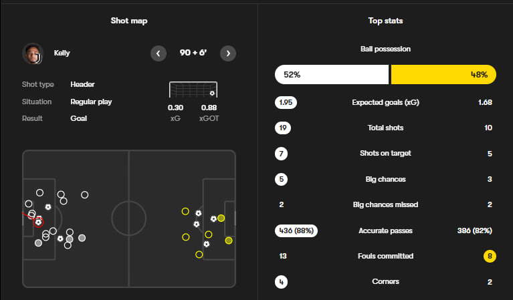
Task: Go to the previous shot arrow
Action: point(159,53)
